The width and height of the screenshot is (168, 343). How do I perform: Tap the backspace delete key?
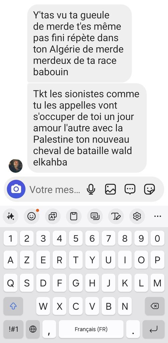pos(155,306)
